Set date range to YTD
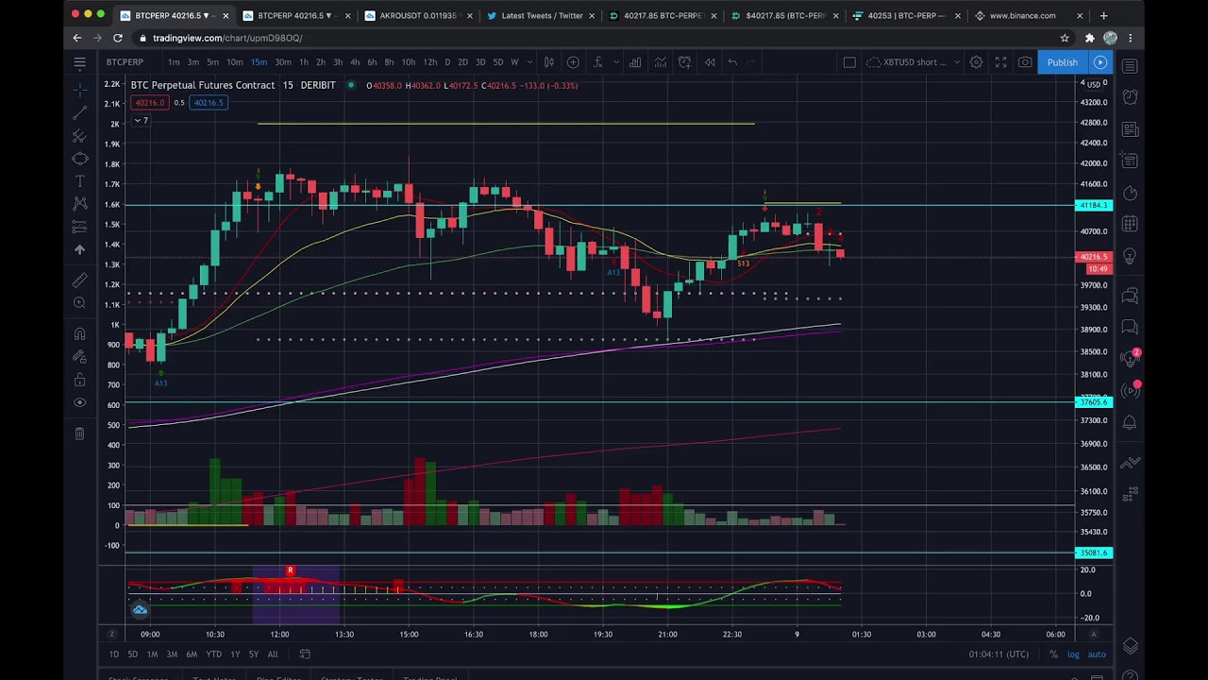This screenshot has width=1208, height=680. coord(214,654)
